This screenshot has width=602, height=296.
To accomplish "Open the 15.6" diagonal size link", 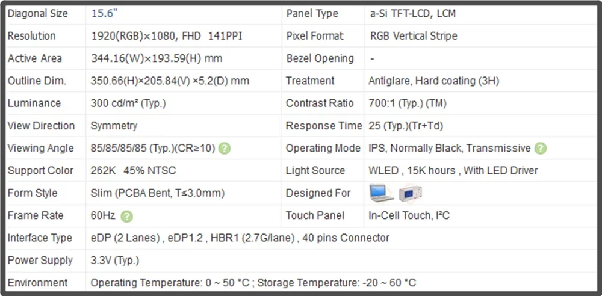I will click(x=104, y=14).
